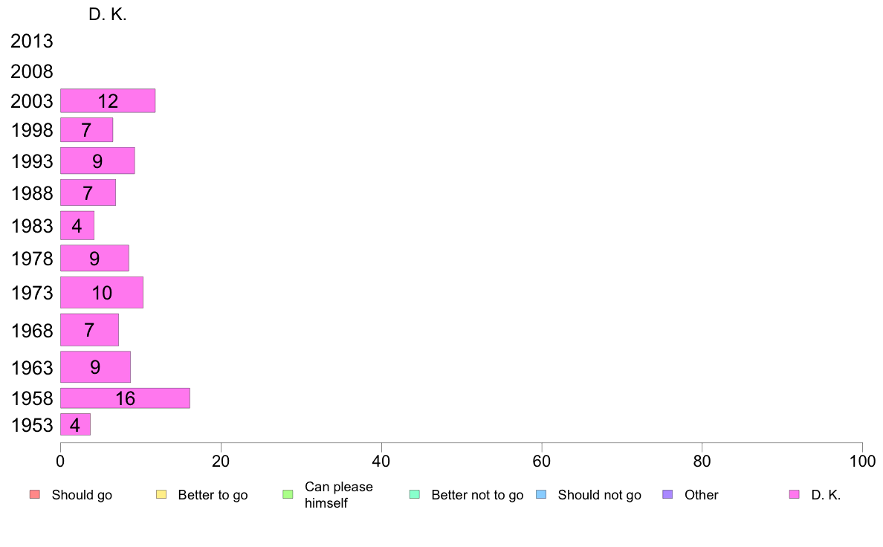Click the 1993 bar showing 9
883x547 pixels.
tap(97, 161)
